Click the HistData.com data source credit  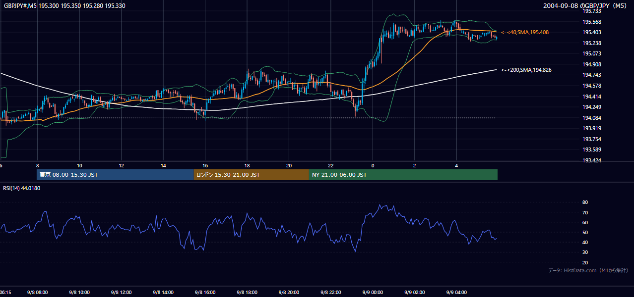click(587, 270)
